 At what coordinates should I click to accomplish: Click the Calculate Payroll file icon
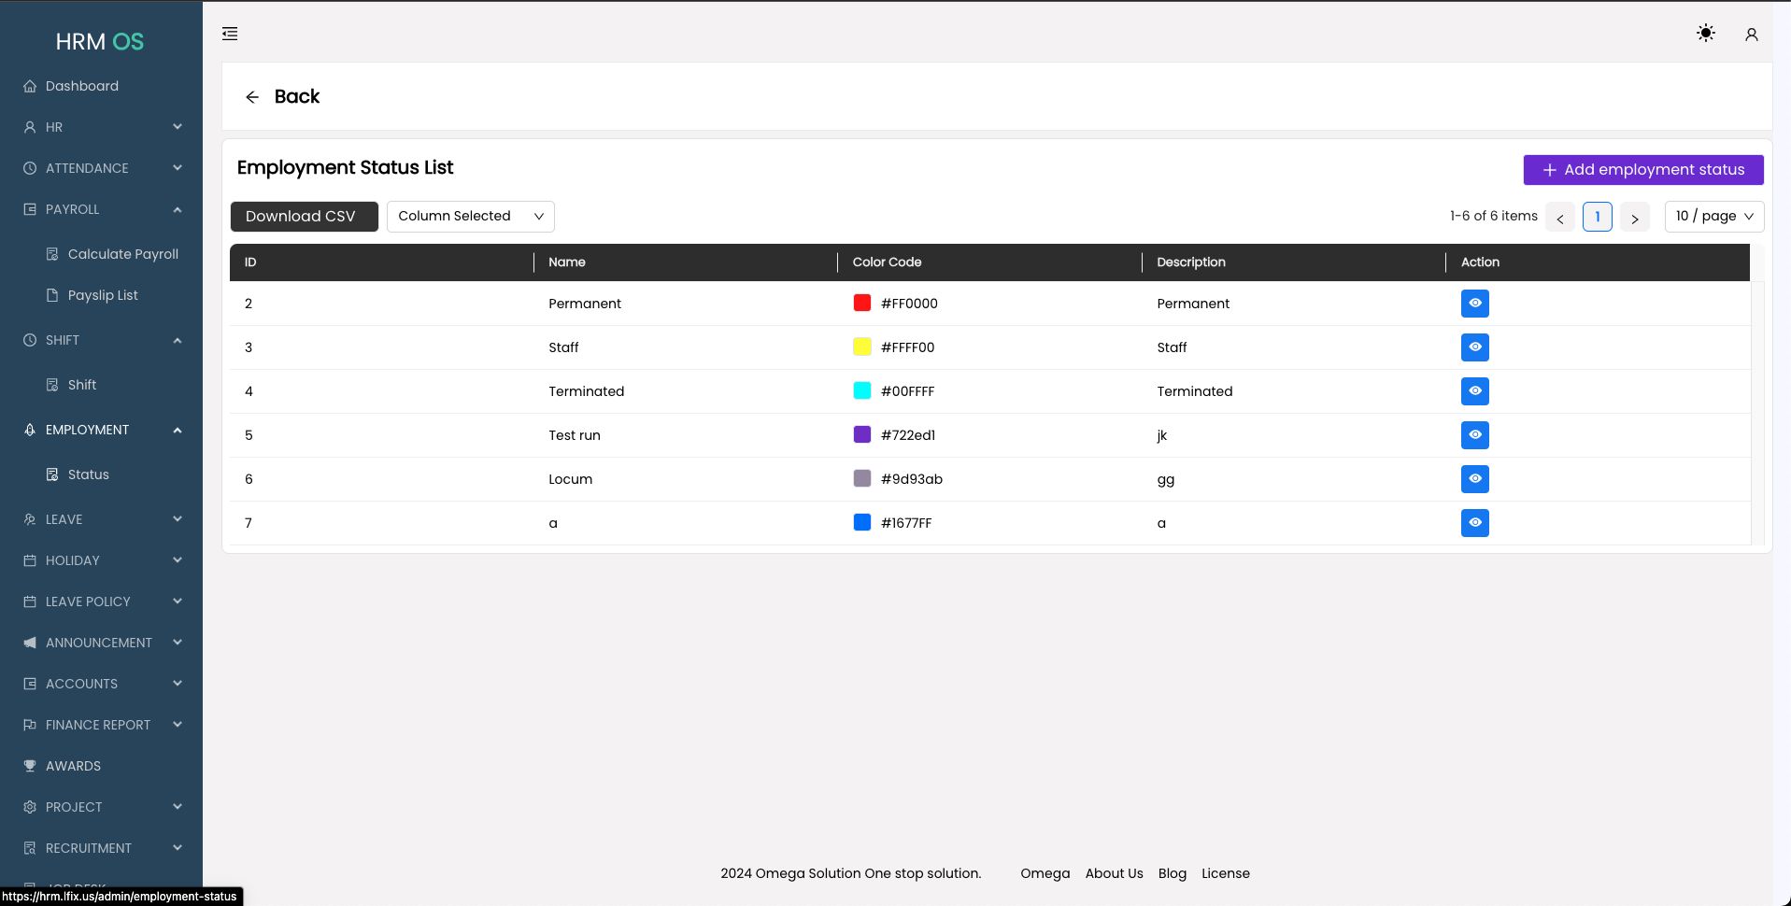(x=52, y=254)
